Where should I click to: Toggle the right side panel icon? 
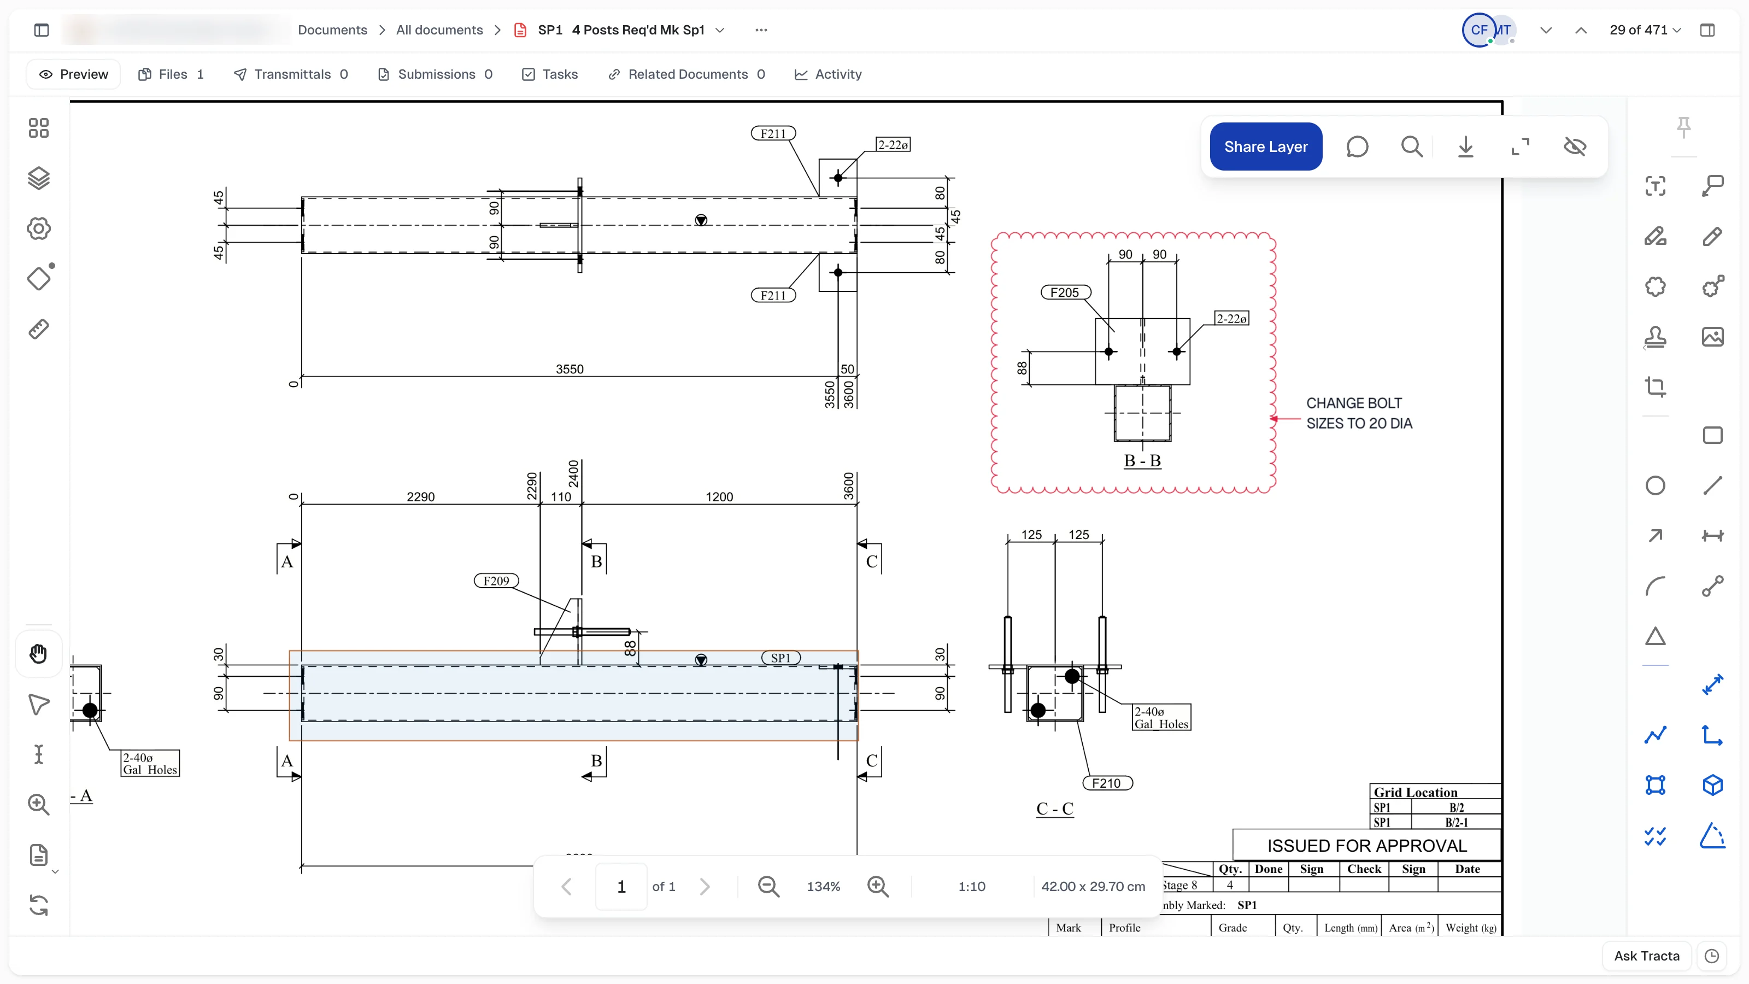coord(1707,30)
